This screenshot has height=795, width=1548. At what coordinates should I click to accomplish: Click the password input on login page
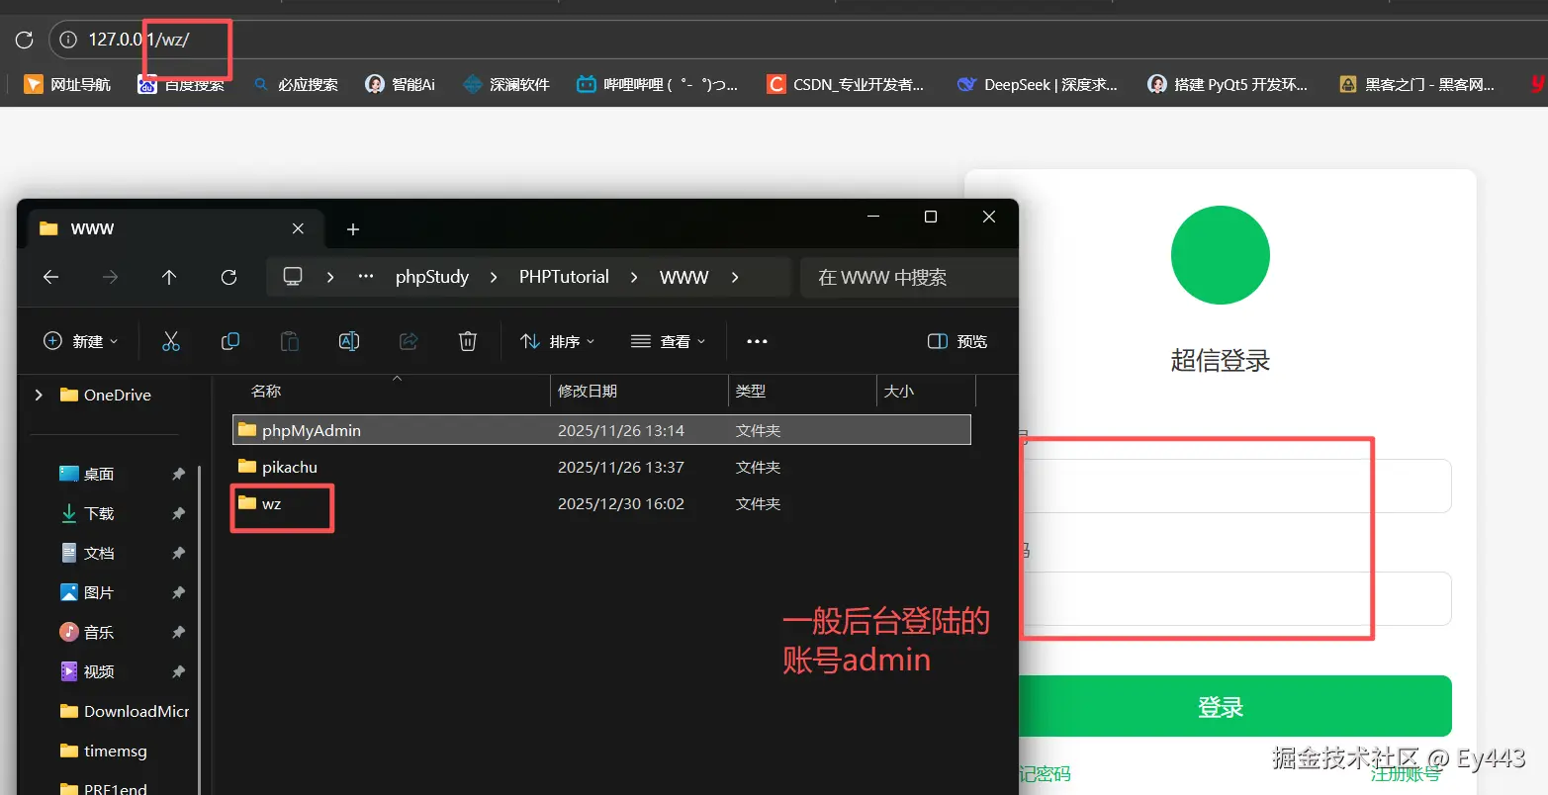coord(1235,598)
